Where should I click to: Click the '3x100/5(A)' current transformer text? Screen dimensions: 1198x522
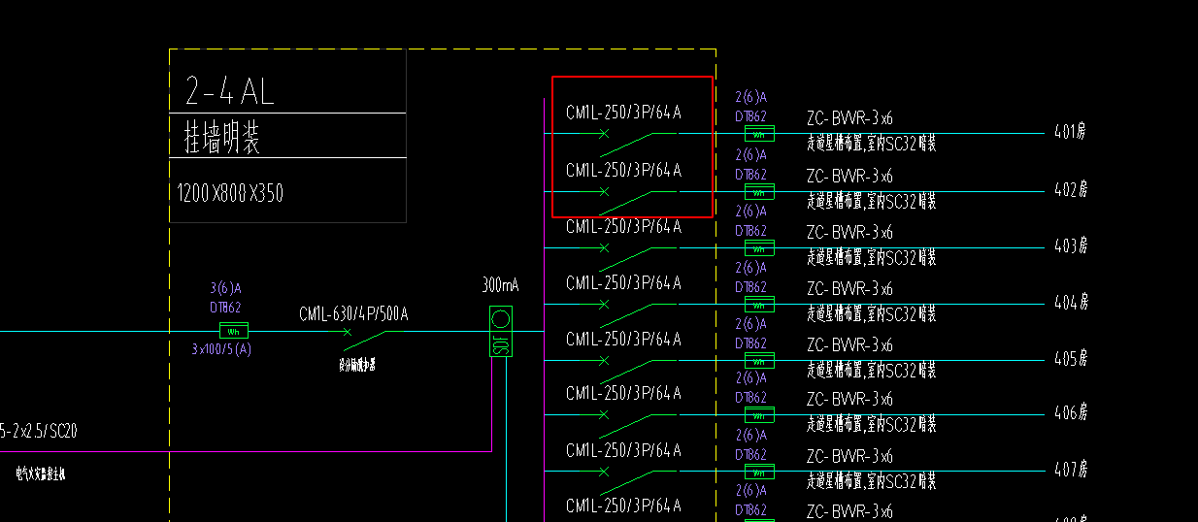[221, 349]
